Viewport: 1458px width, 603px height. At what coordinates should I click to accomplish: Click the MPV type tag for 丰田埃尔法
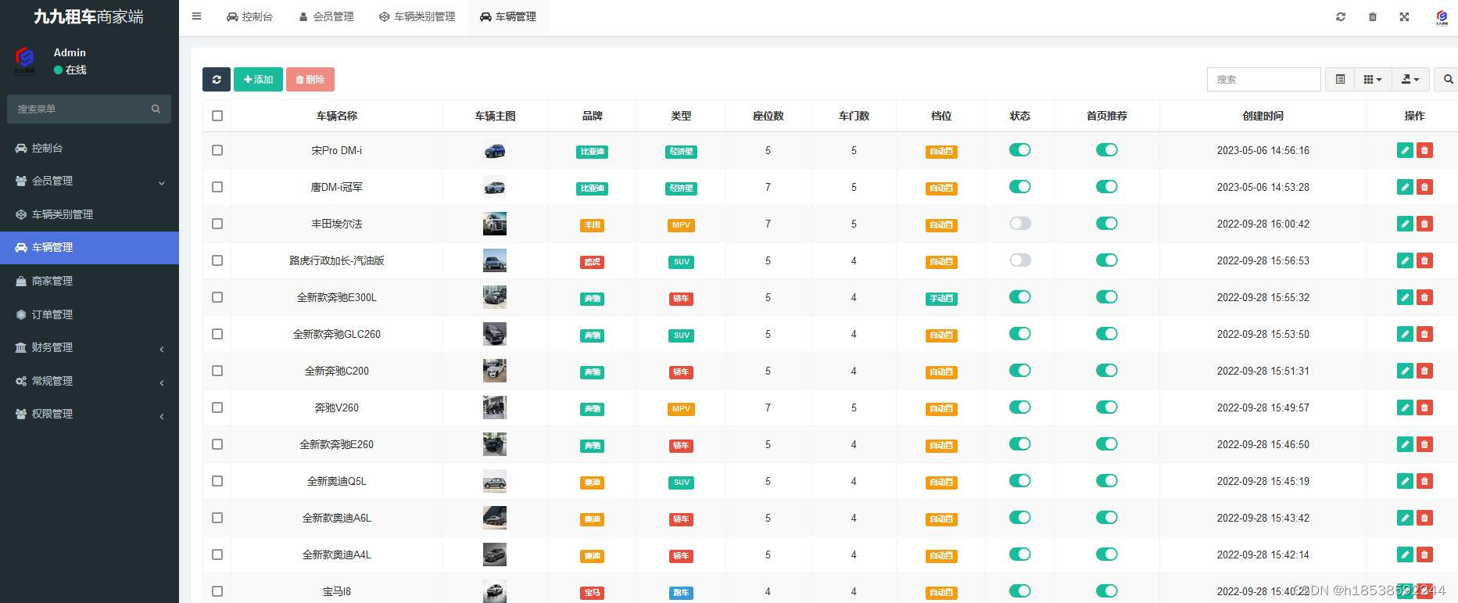[x=681, y=225]
